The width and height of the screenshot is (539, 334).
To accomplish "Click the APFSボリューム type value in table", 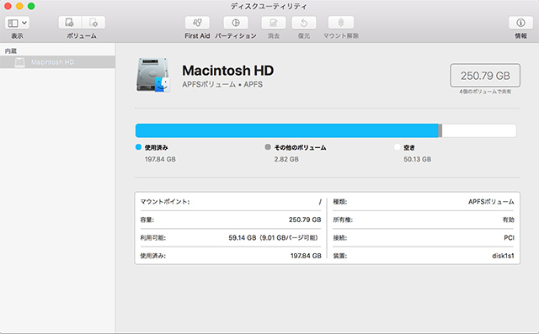I will point(491,202).
